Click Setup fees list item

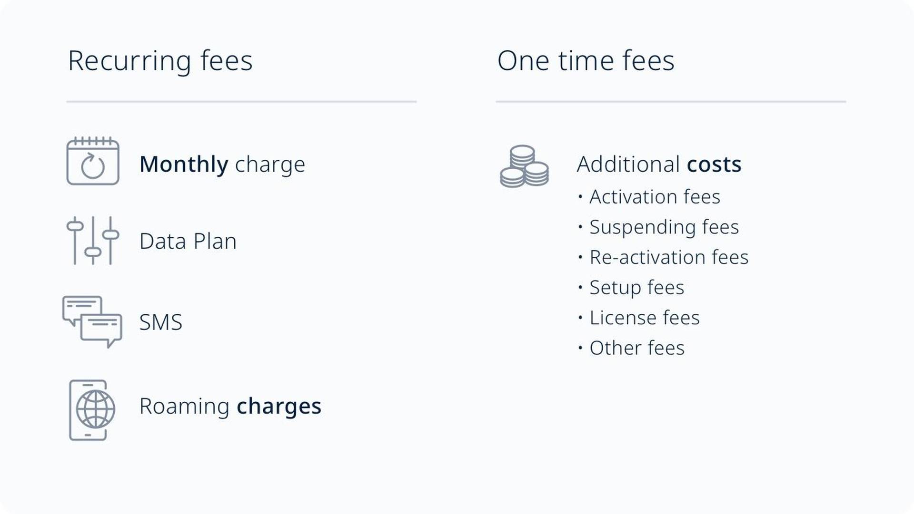pos(631,288)
